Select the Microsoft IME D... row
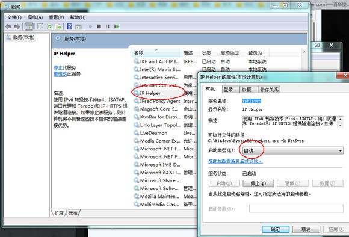Image resolution: width=349 pixels, height=237 pixels. tap(165, 164)
